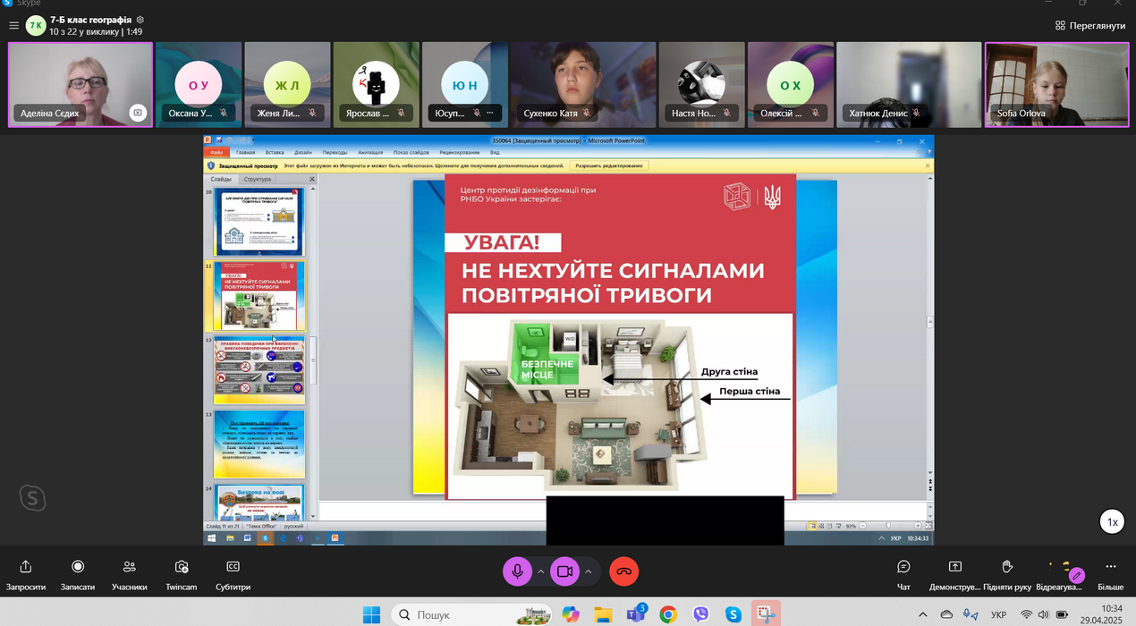Click the 1x zoom level button
The width and height of the screenshot is (1136, 626).
click(x=1112, y=522)
